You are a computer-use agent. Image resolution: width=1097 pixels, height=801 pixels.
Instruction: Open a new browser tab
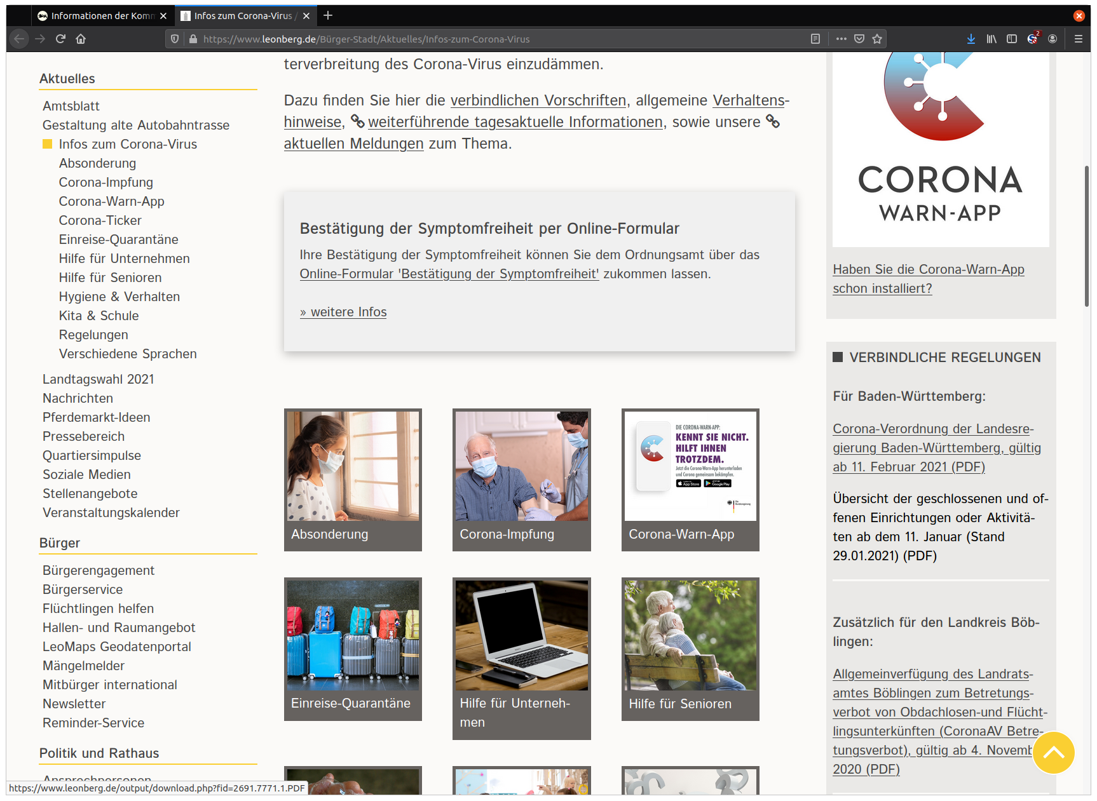(x=328, y=15)
